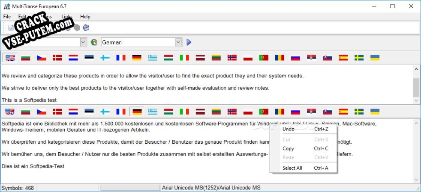Click 'Symbols: 468' in the status bar
Viewport: 421px width, 192px height.
[x=18, y=188]
